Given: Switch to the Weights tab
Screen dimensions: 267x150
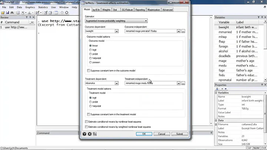Looking at the screenshot, I should 106,10.
